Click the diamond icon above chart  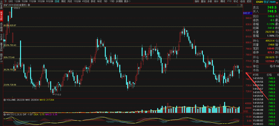click(238, 5)
